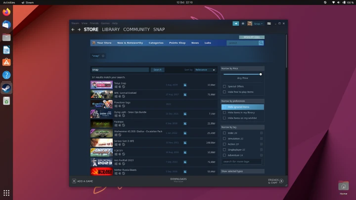
Task: Open Thunderbird mail from the dock
Action: 6,25
